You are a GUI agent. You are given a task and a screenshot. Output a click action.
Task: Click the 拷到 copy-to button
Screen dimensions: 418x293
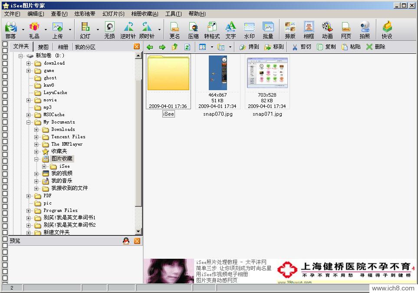tap(249, 47)
